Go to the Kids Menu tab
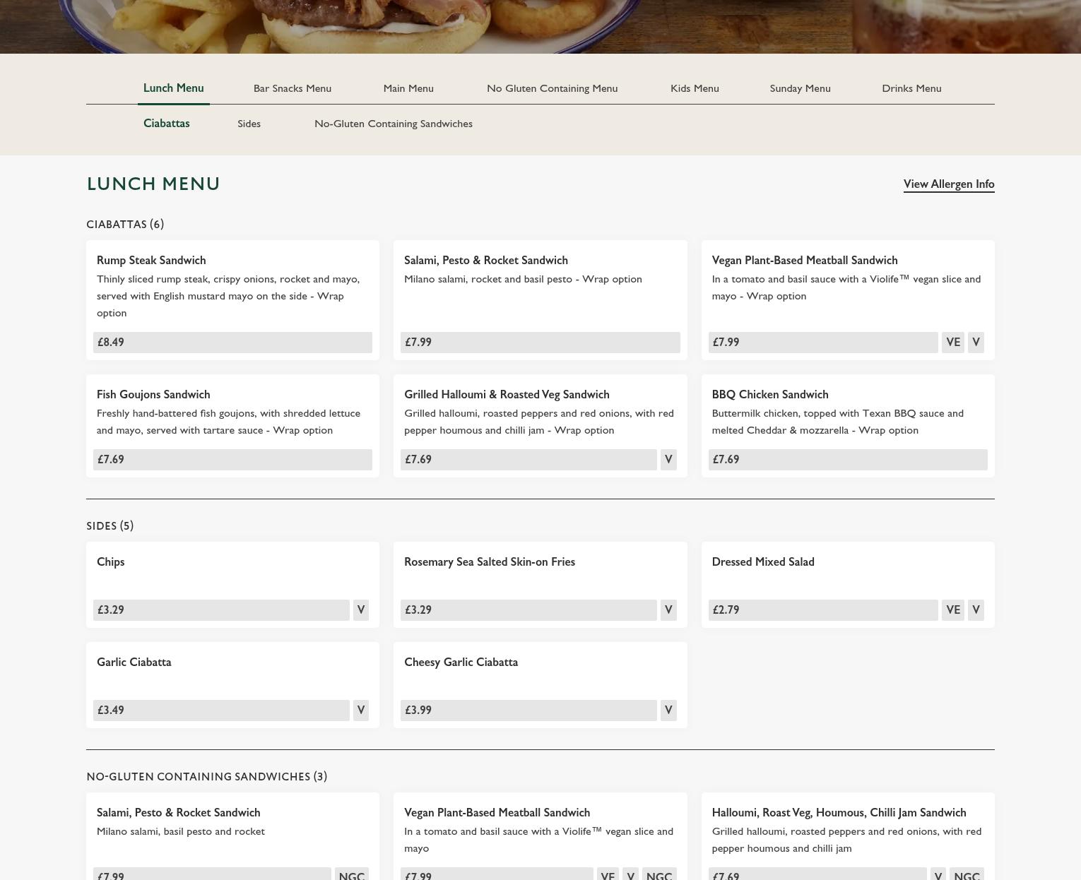The image size is (1081, 880). 695,88
